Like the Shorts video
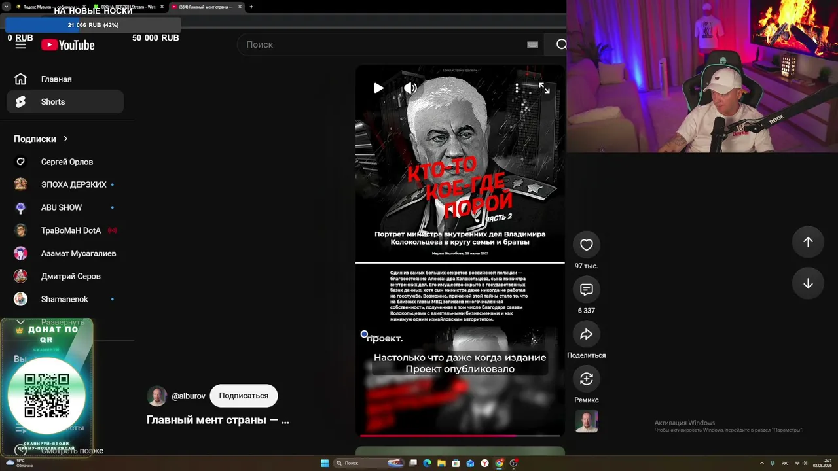The image size is (838, 471). [587, 245]
